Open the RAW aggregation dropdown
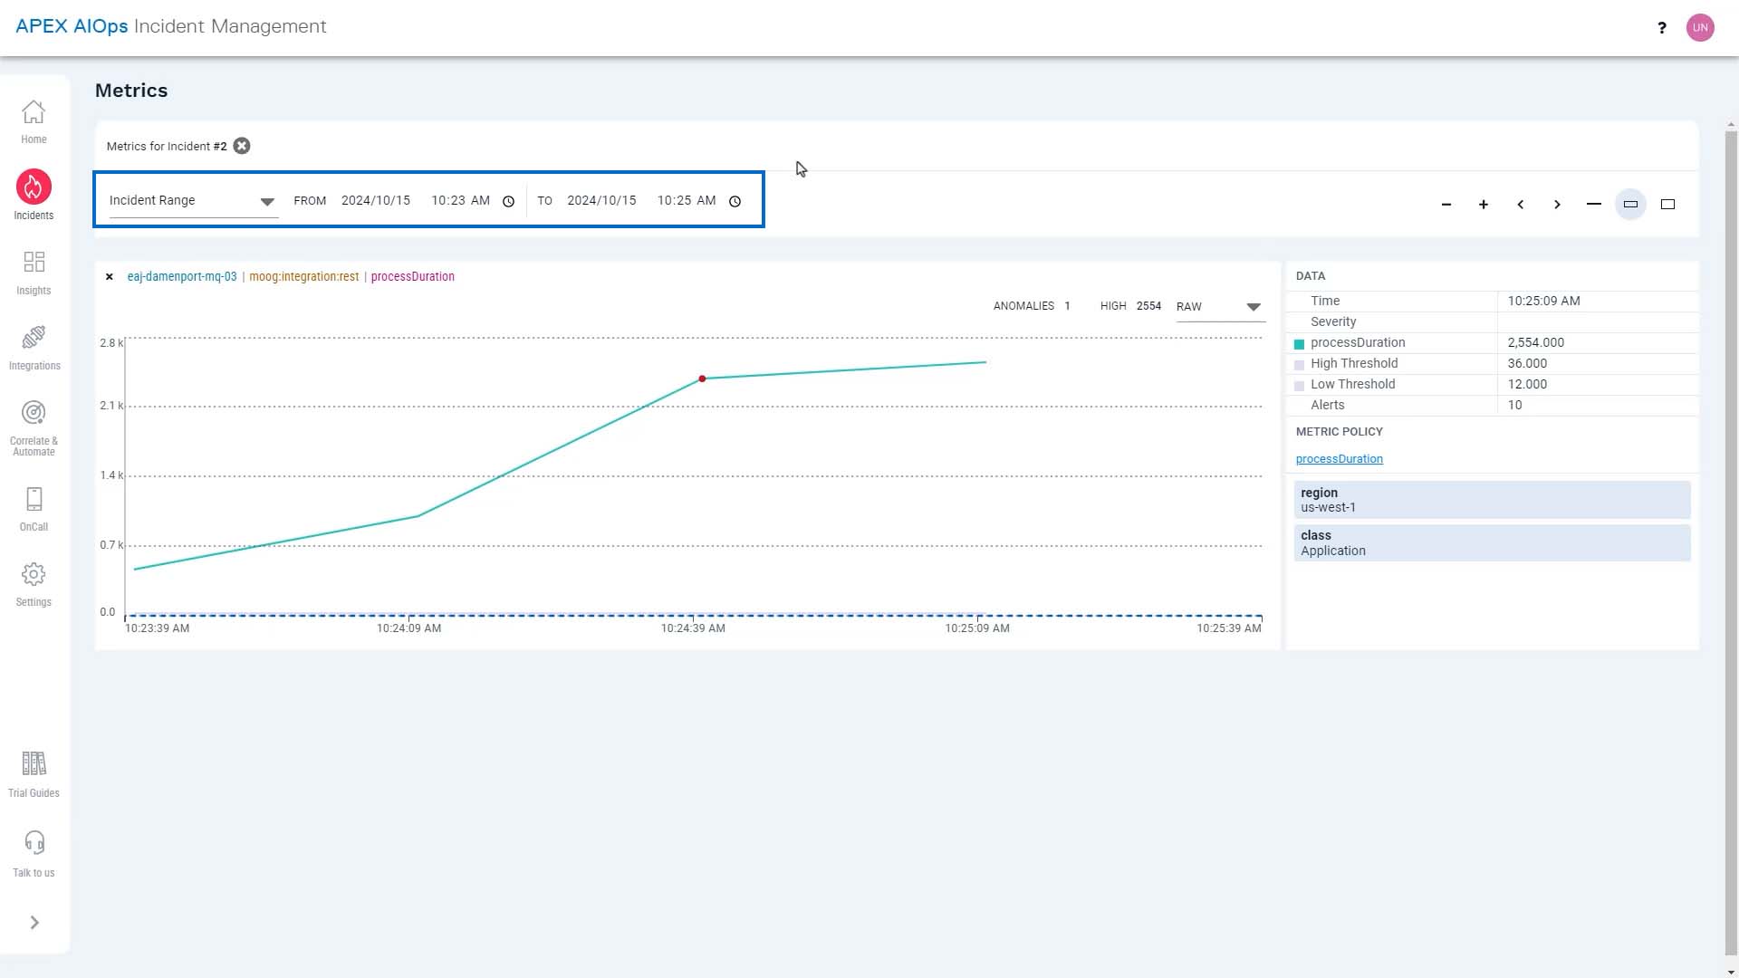 [x=1219, y=307]
